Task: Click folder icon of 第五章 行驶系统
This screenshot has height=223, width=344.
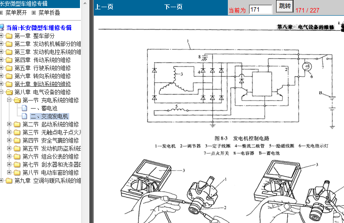Action: coord(9,68)
